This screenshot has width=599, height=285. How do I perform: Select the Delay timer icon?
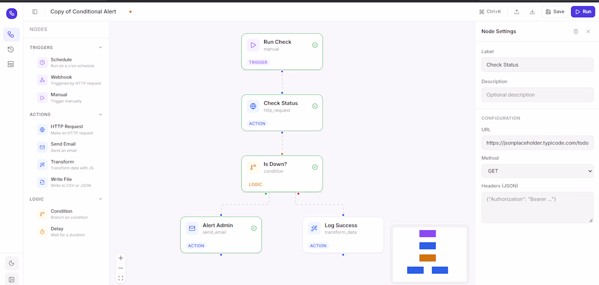tap(42, 232)
